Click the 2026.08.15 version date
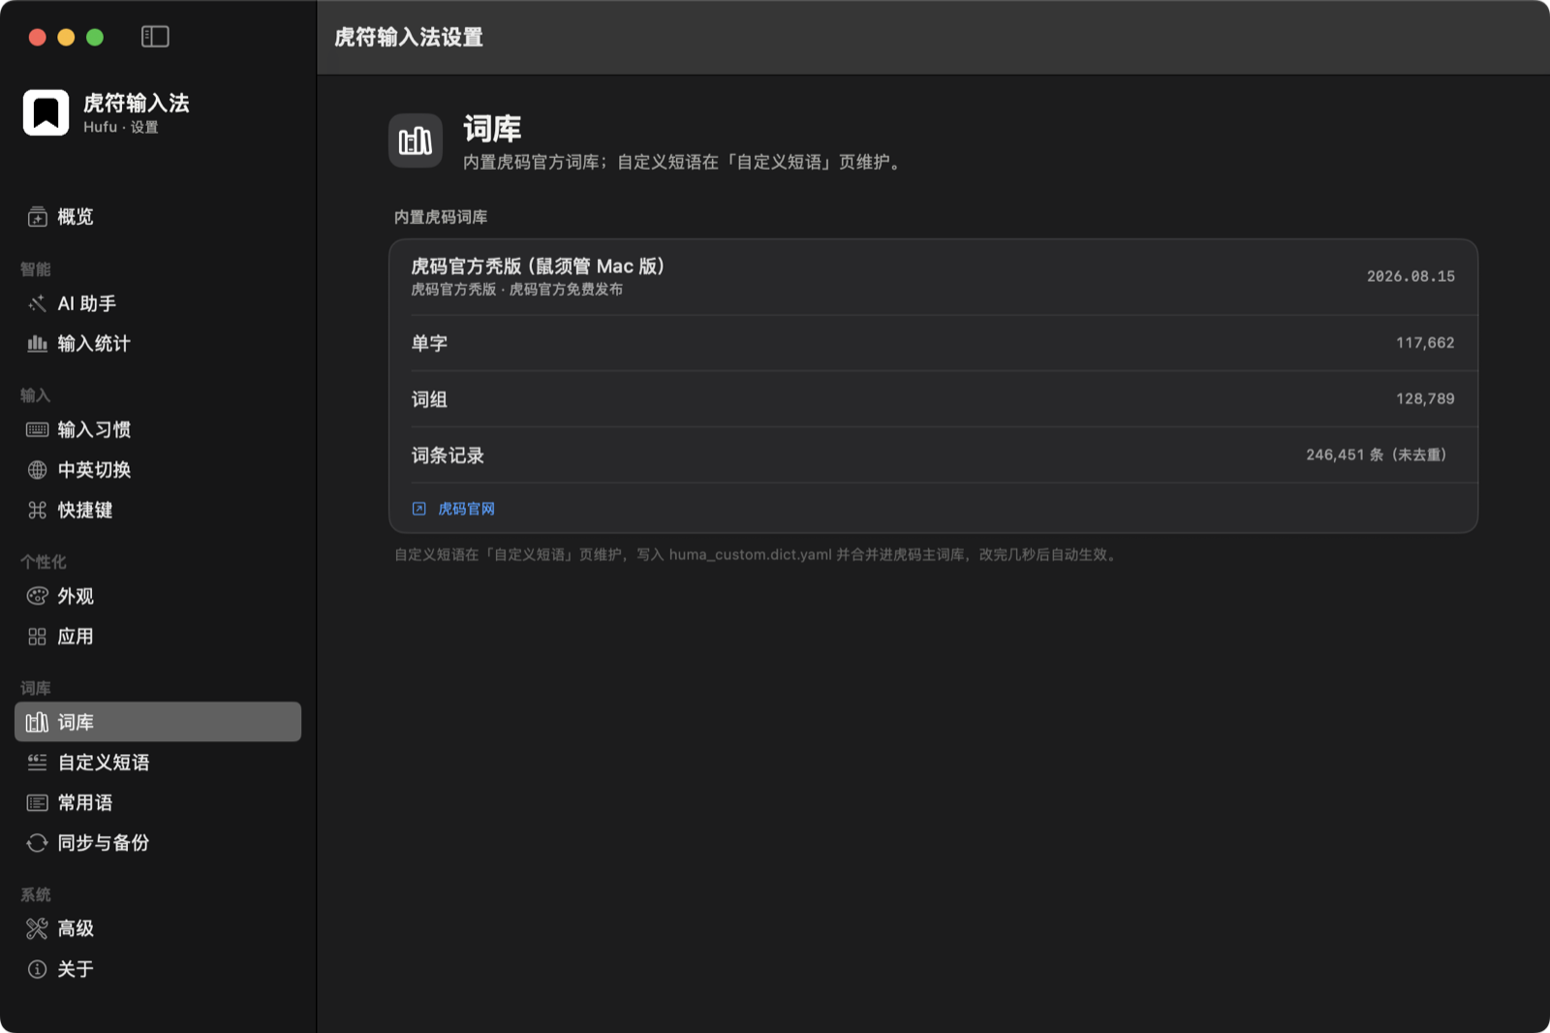This screenshot has height=1033, width=1550. (x=1410, y=276)
